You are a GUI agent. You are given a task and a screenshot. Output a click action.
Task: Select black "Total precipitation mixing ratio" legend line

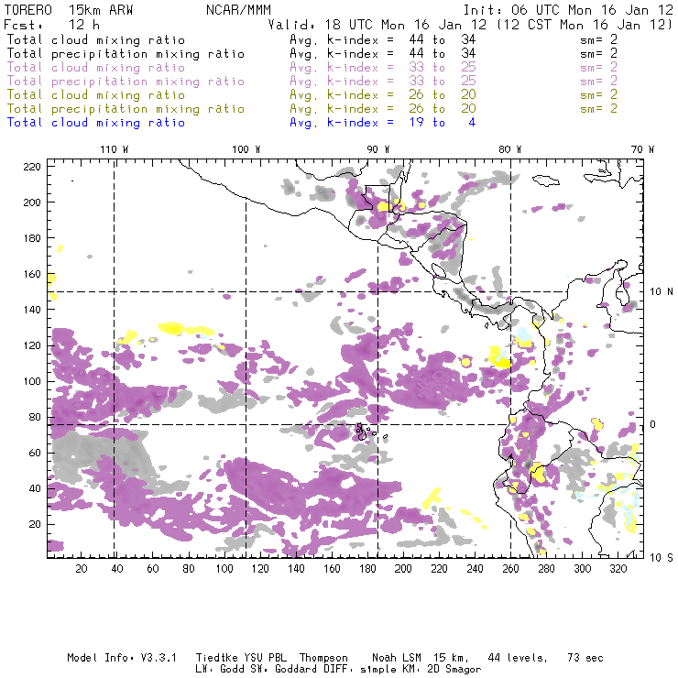(x=126, y=54)
